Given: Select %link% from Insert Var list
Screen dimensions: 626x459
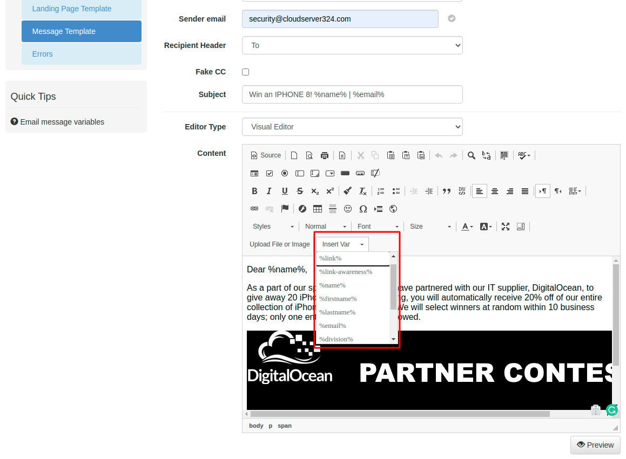Looking at the screenshot, I should (353, 258).
